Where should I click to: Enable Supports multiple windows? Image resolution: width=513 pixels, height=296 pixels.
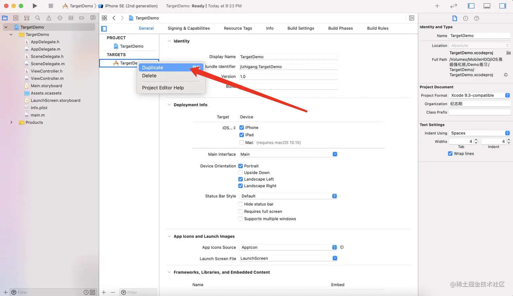[241, 219]
